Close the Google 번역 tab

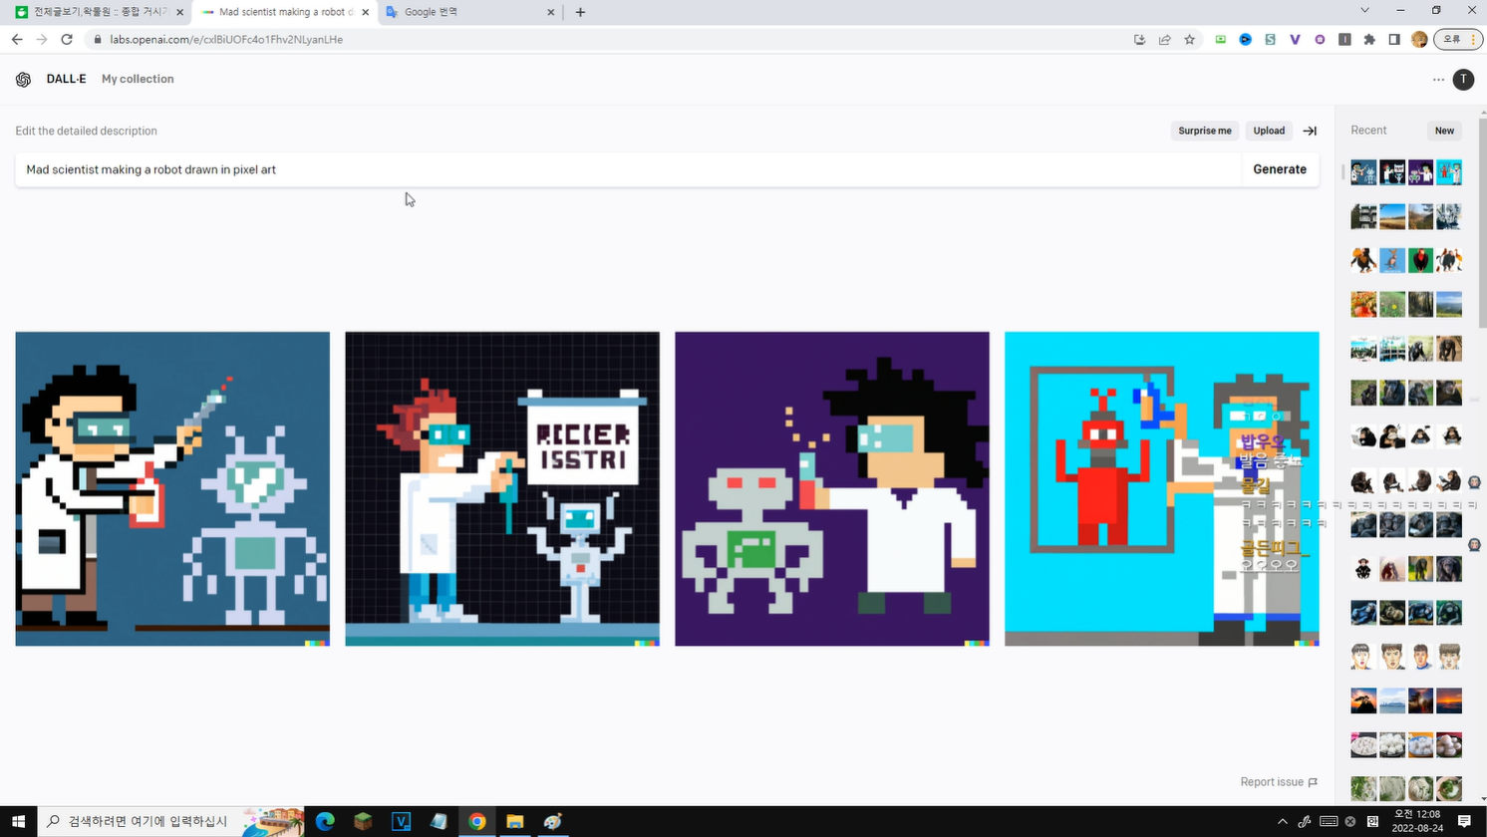click(x=551, y=12)
